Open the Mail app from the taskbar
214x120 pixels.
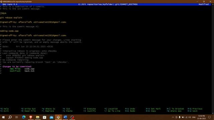(x=51, y=117)
